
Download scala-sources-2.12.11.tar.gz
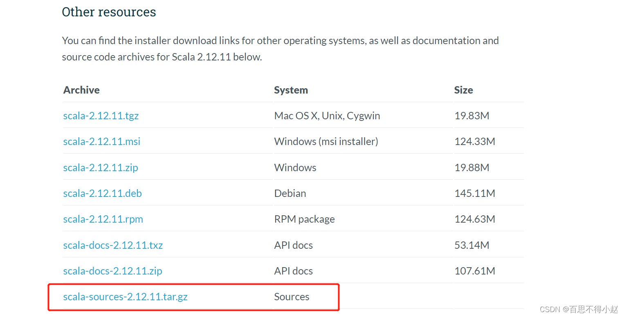point(126,297)
